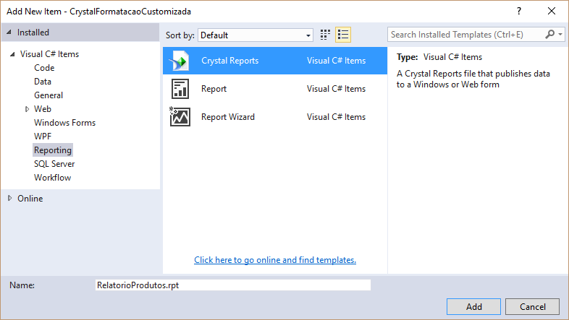The image size is (569, 320).
Task: Select the WPF category
Action: coord(43,137)
